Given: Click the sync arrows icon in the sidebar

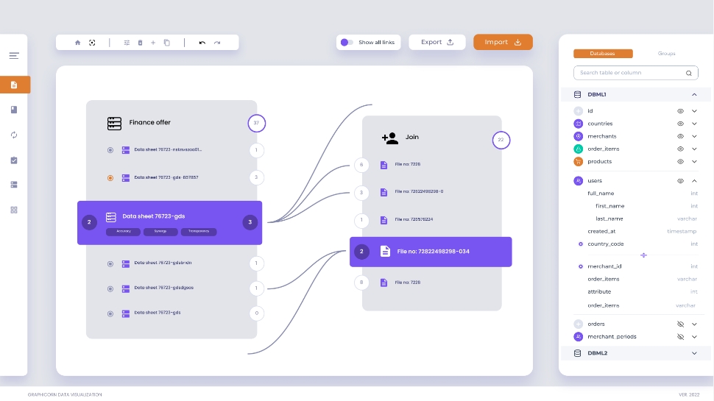Looking at the screenshot, I should coord(14,135).
